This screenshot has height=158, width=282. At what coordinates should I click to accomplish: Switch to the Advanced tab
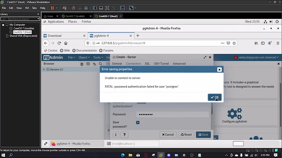[179, 64]
